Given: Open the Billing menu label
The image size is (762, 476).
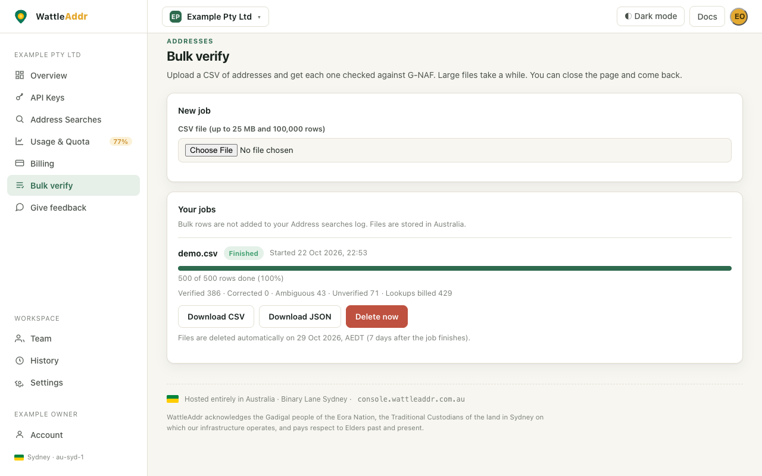Looking at the screenshot, I should (42, 164).
